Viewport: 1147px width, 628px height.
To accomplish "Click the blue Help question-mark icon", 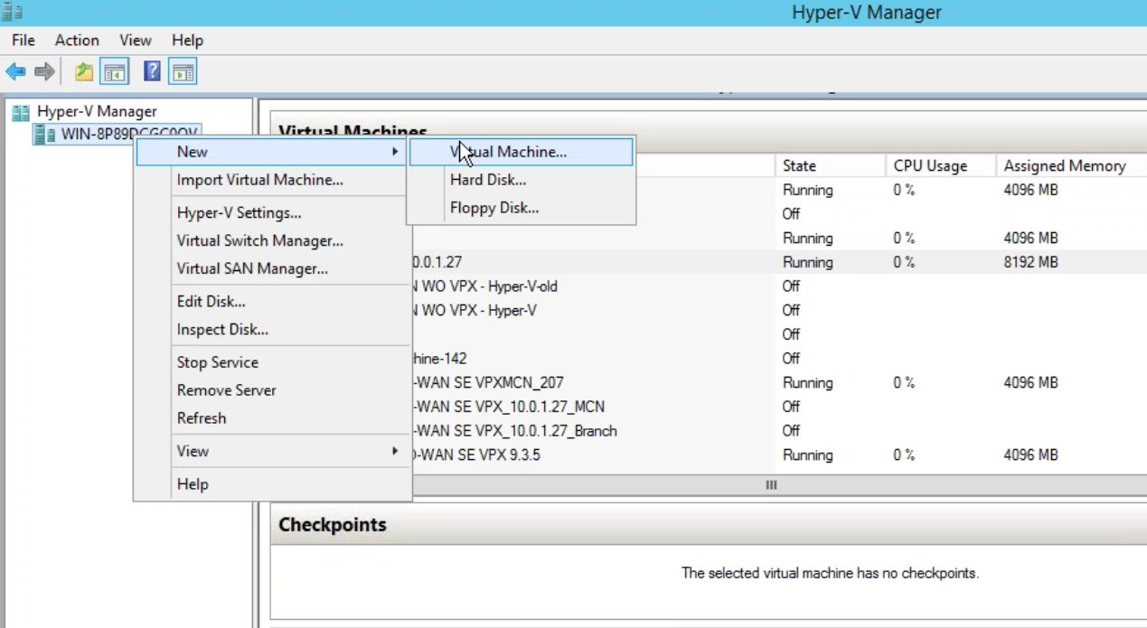I will coord(152,72).
